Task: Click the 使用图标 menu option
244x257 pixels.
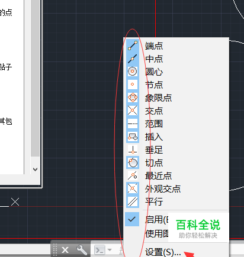Action: click(x=157, y=233)
